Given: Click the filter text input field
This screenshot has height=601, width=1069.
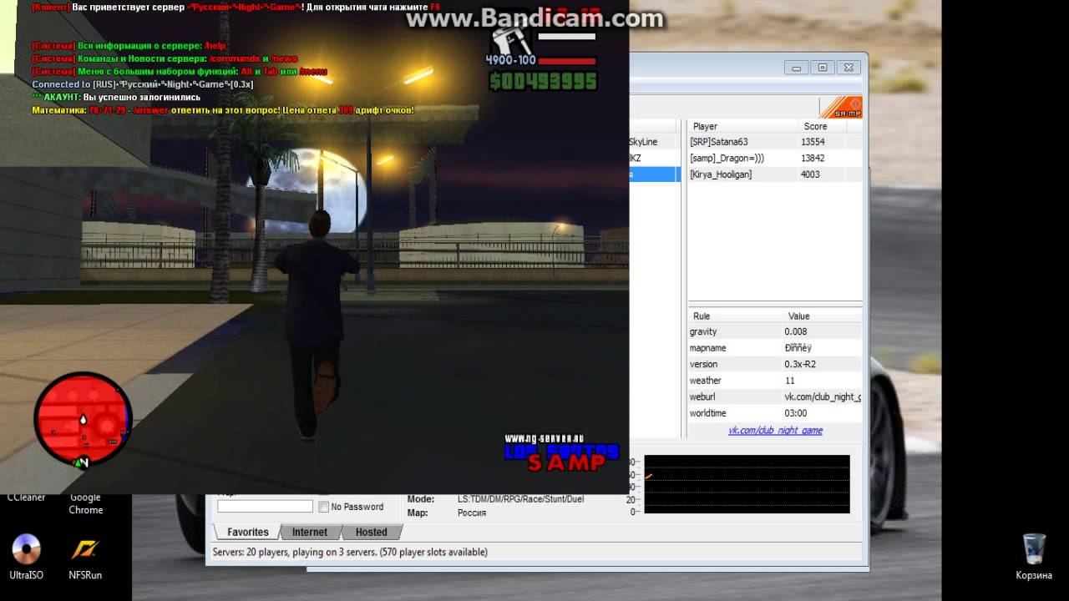Looking at the screenshot, I should [x=265, y=506].
